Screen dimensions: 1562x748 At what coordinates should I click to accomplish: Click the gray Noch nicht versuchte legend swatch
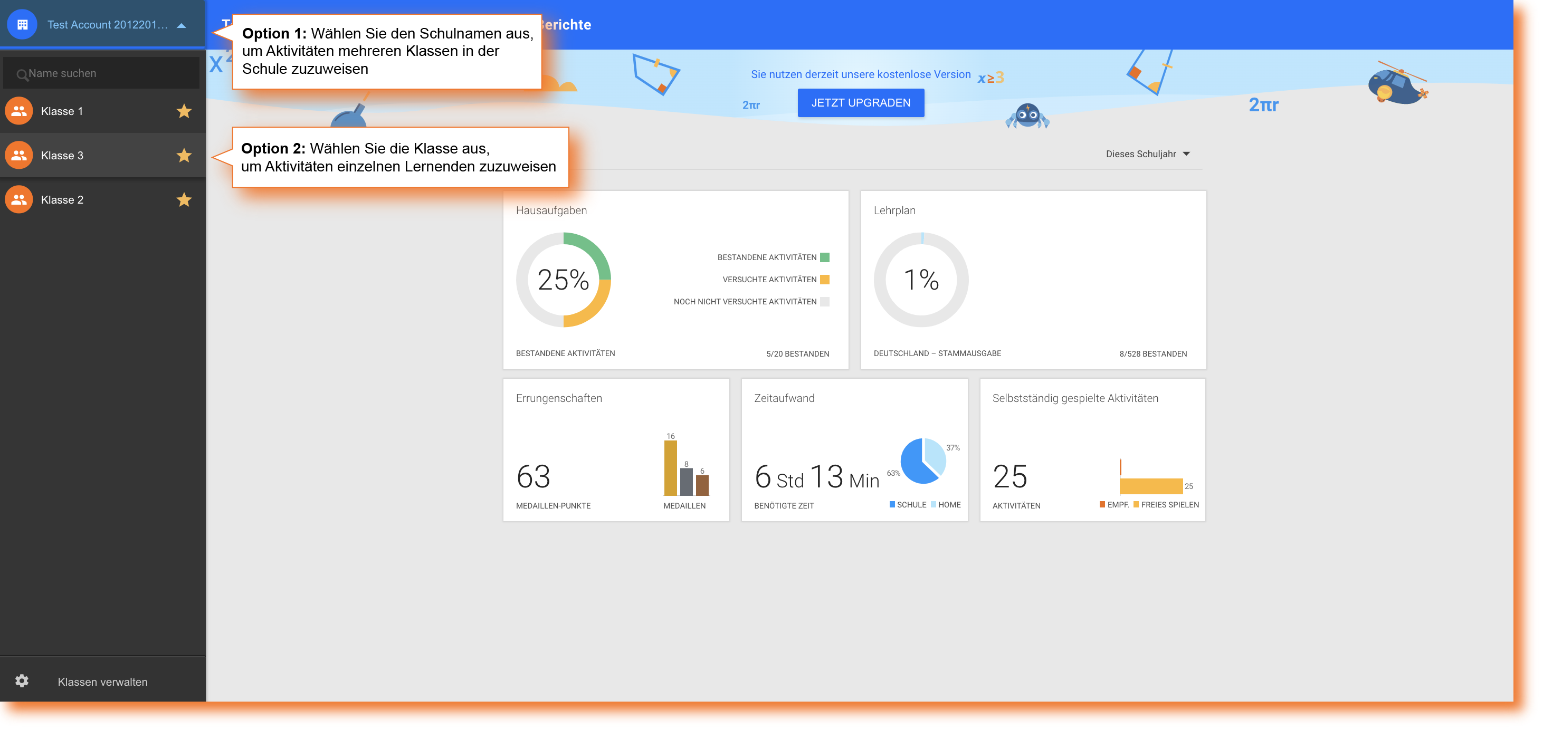[x=824, y=301]
